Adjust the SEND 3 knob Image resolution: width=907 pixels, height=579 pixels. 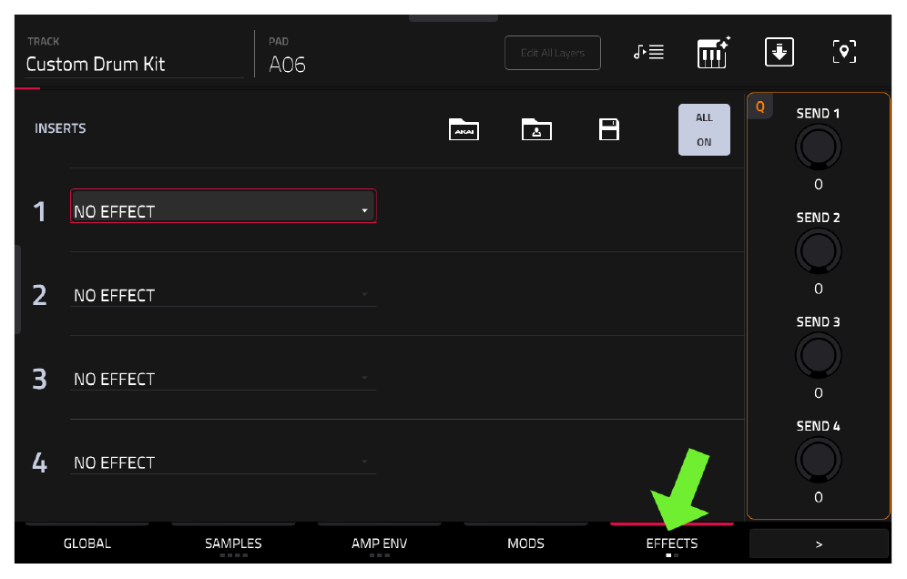pyautogui.click(x=818, y=355)
